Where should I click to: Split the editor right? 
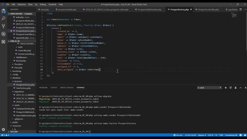click(x=240, y=9)
